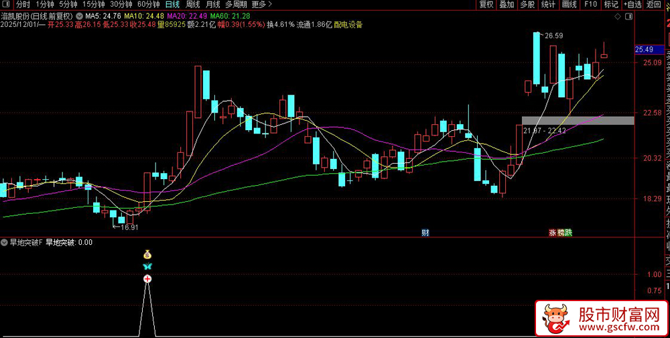This screenshot has width=670, height=338.
Task: Switch to the 周线 weekly chart
Action: point(193,5)
